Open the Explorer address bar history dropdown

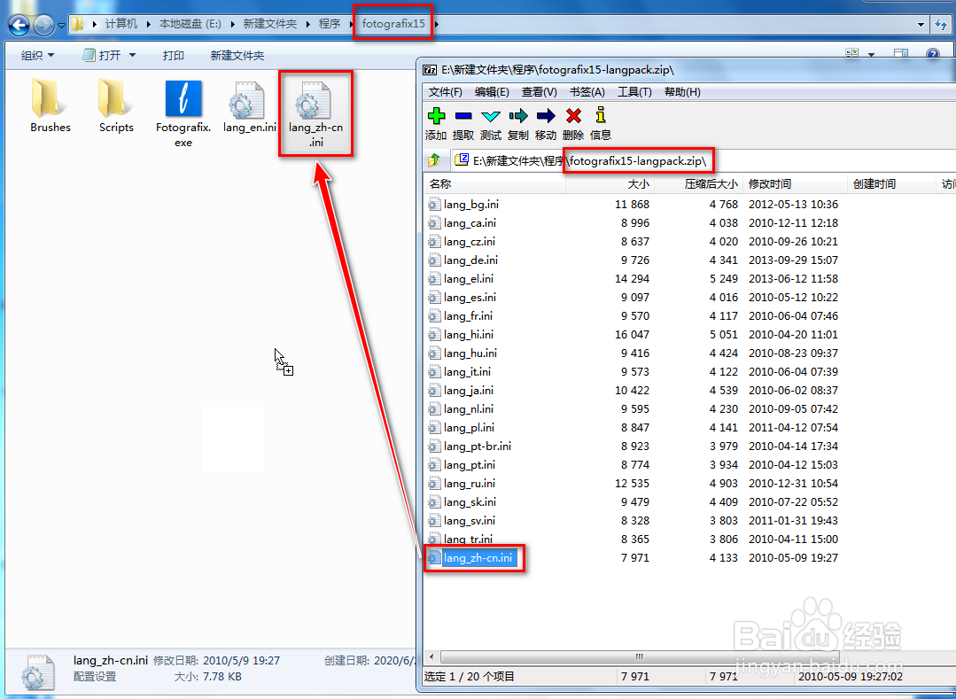click(921, 25)
